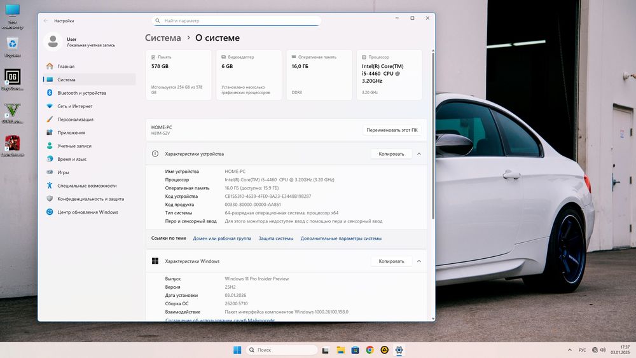636x358 pixels.
Task: Select the Система sidebar item
Action: pos(89,79)
